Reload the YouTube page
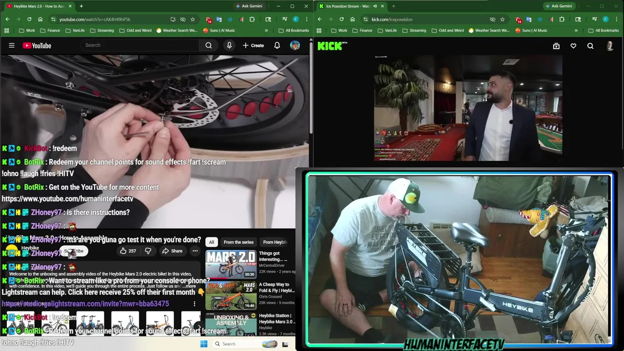 coord(29,19)
